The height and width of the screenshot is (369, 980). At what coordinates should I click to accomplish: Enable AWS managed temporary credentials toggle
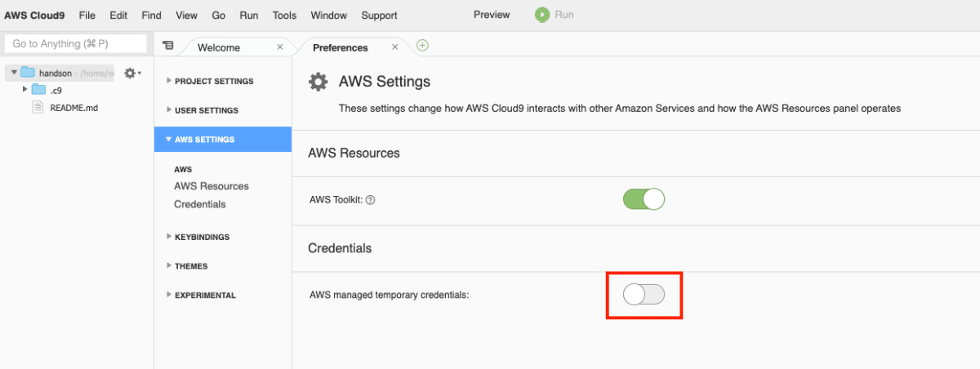[644, 295]
